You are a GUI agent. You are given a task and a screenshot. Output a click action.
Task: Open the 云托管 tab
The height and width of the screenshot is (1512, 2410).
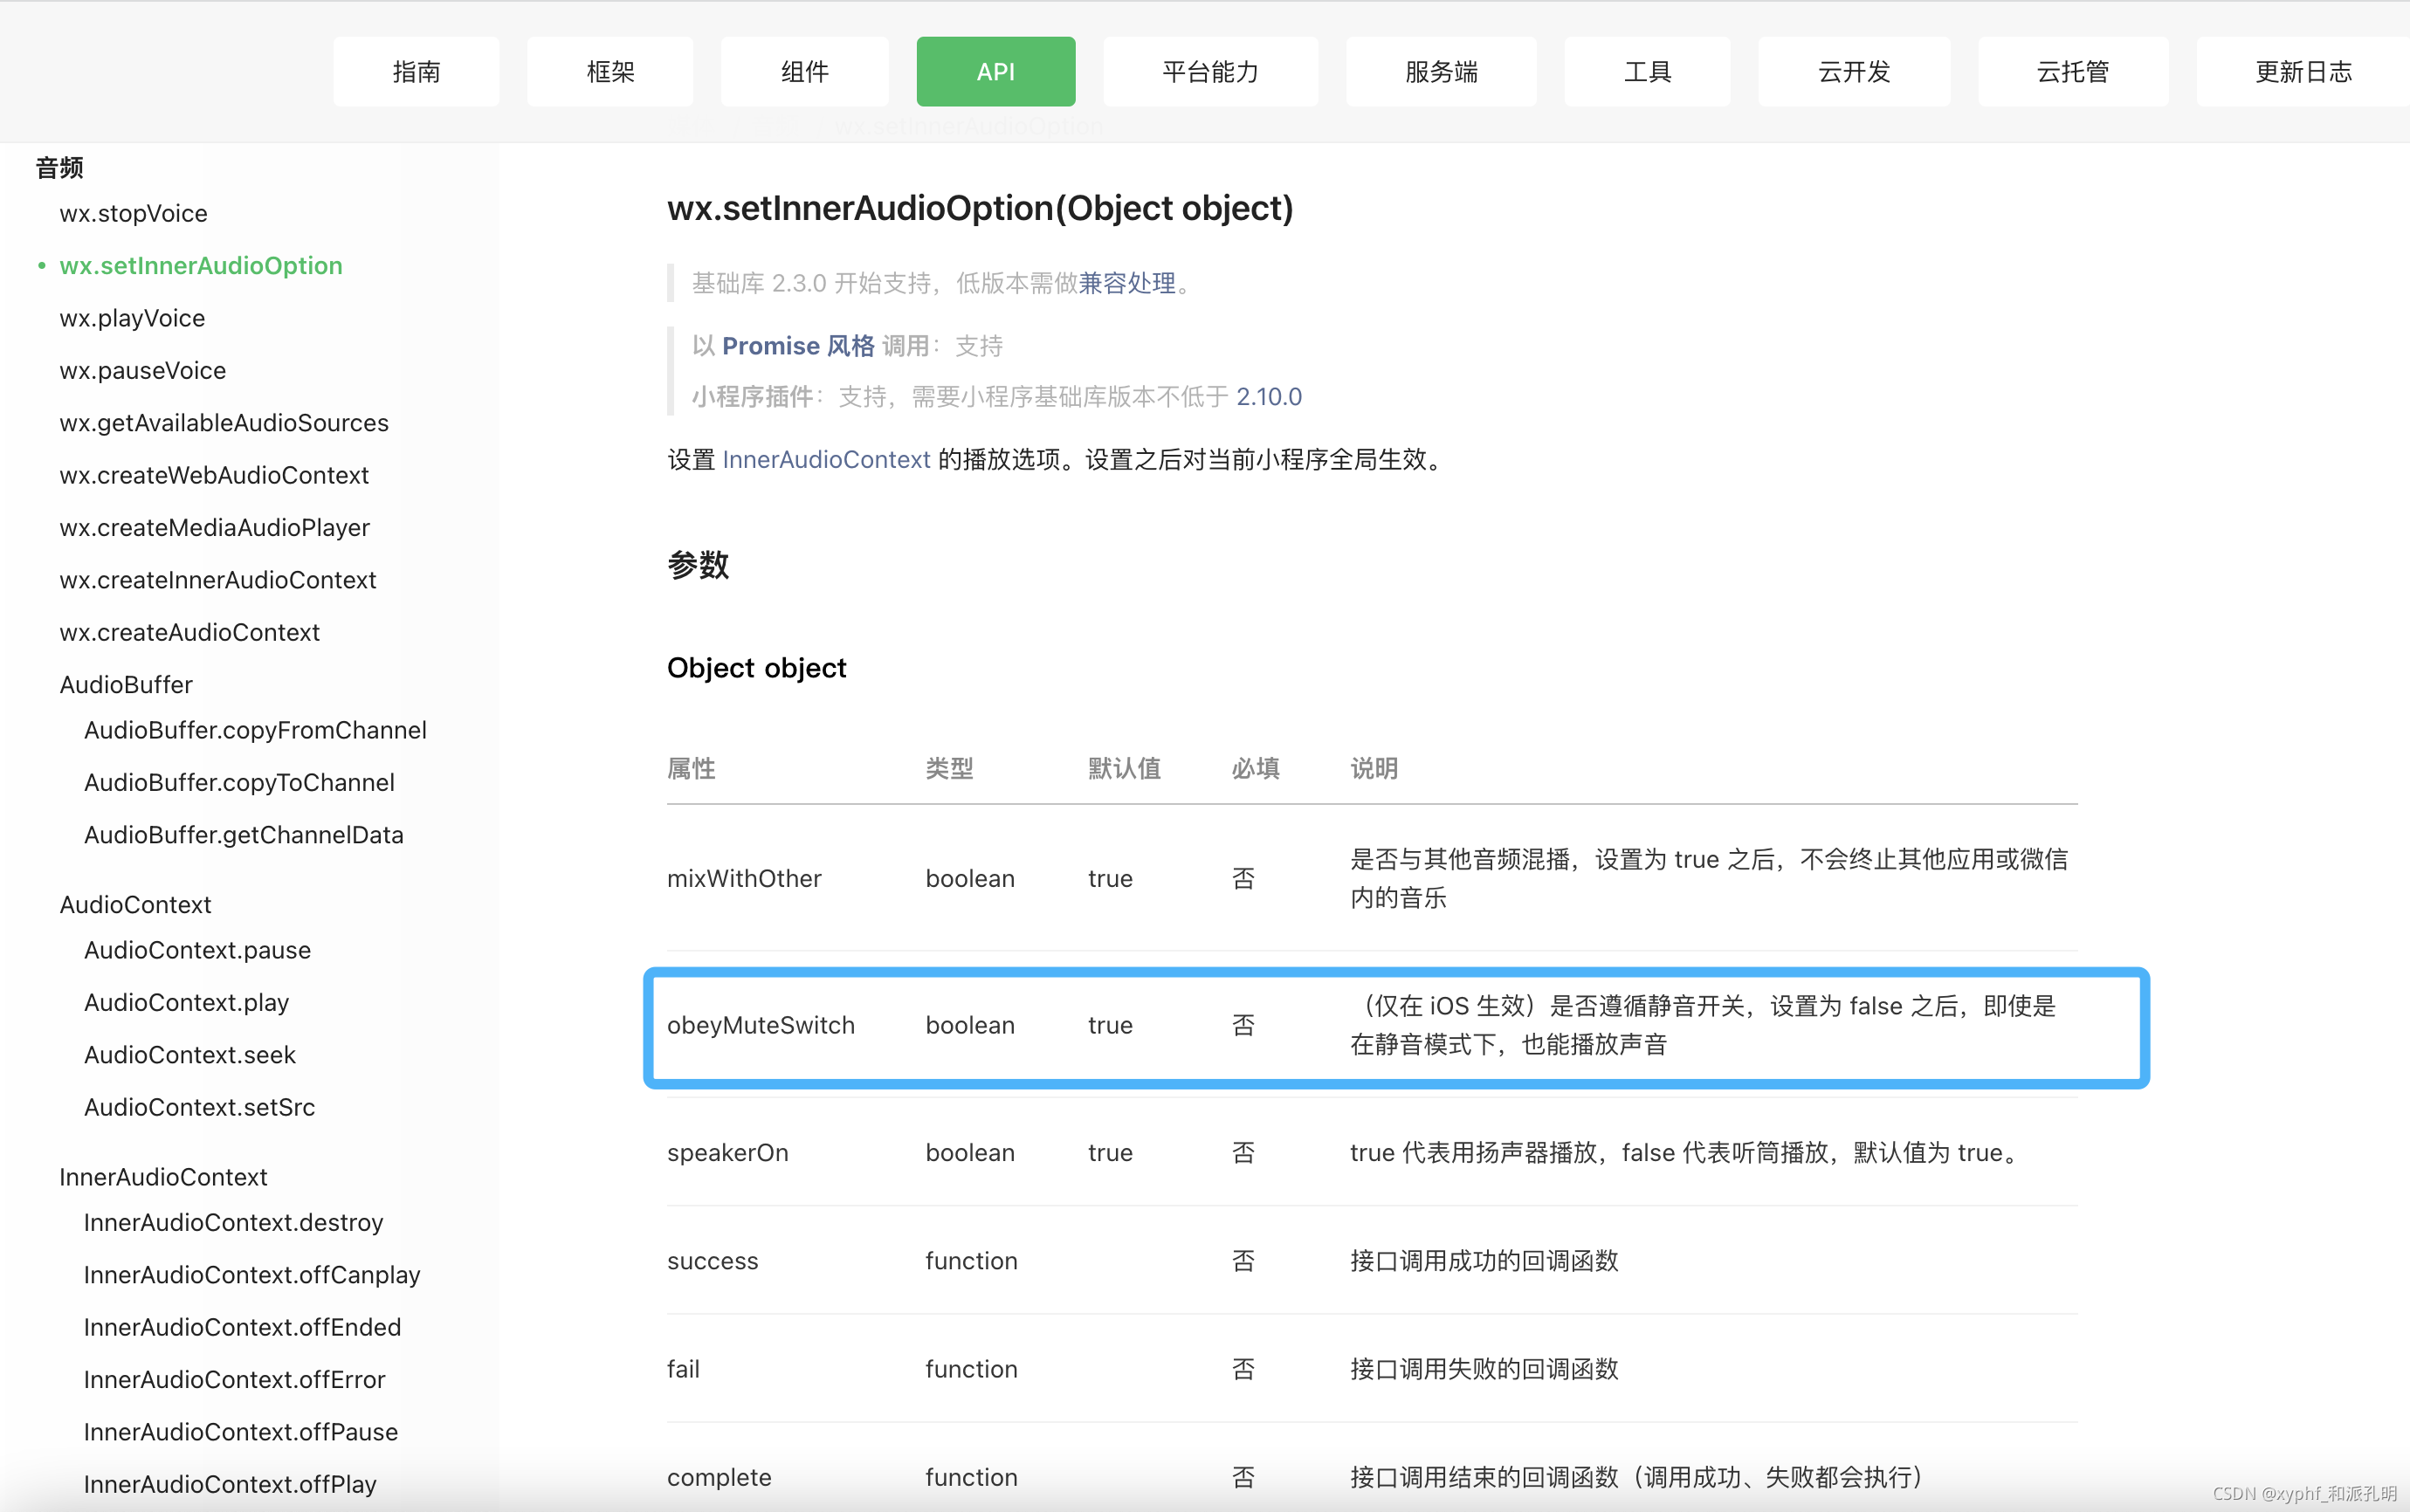click(2071, 71)
